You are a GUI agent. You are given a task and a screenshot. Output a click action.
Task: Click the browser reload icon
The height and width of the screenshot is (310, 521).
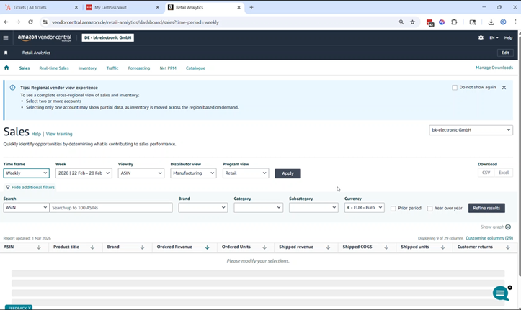click(x=30, y=22)
